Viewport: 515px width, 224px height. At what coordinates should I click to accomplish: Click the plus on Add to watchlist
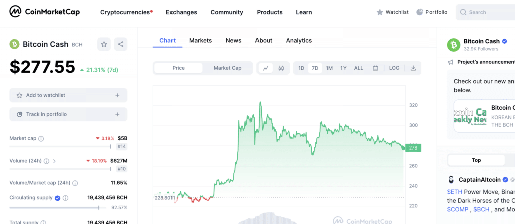[x=117, y=95]
